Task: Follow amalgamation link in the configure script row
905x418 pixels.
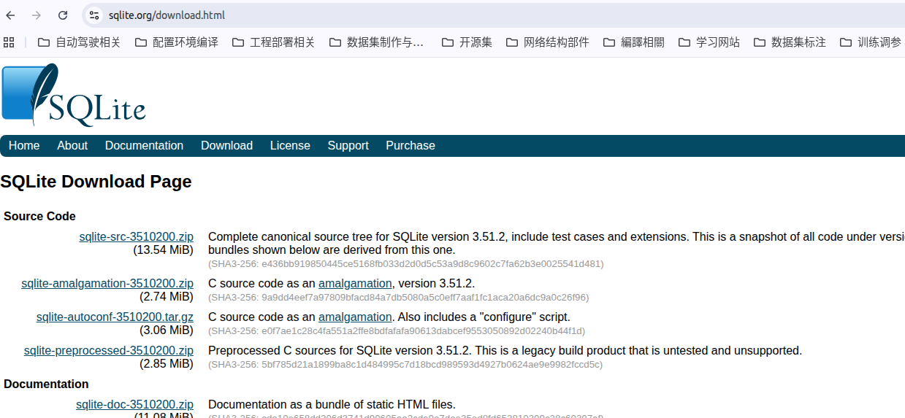Action: pos(355,317)
